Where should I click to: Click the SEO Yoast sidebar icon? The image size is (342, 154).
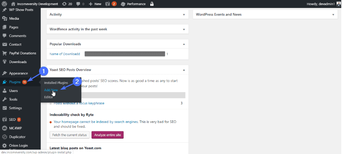[5, 120]
